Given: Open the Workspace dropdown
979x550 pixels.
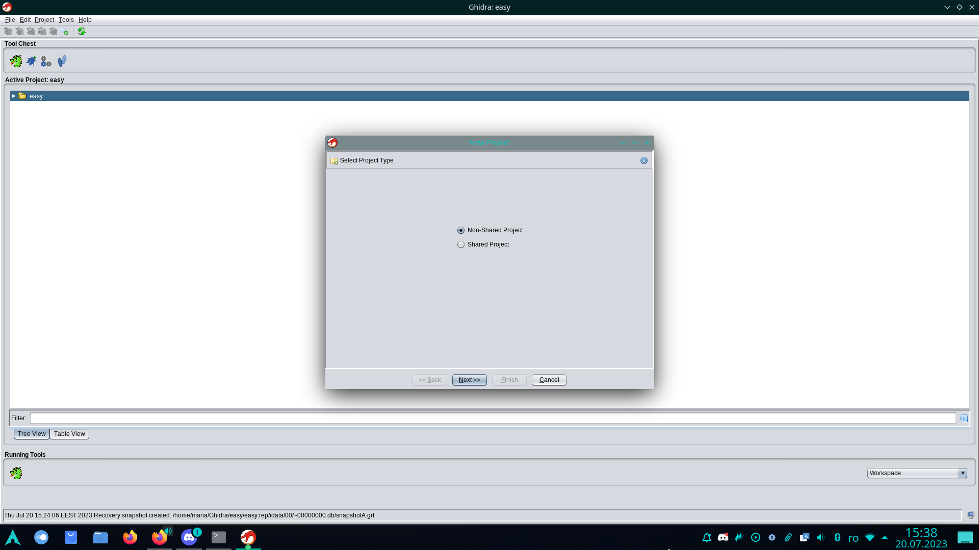Looking at the screenshot, I should pos(962,473).
